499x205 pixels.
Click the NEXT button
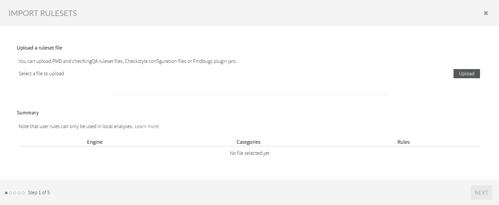(x=481, y=192)
